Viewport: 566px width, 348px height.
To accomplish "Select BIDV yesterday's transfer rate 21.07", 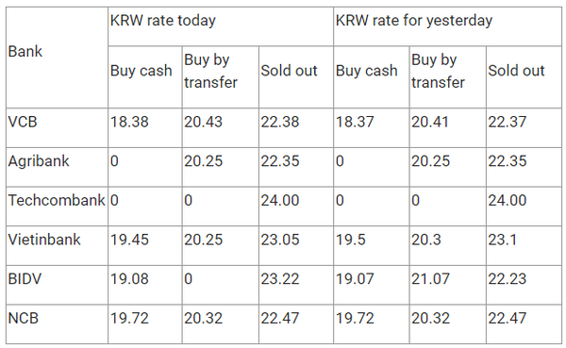I will tap(431, 279).
